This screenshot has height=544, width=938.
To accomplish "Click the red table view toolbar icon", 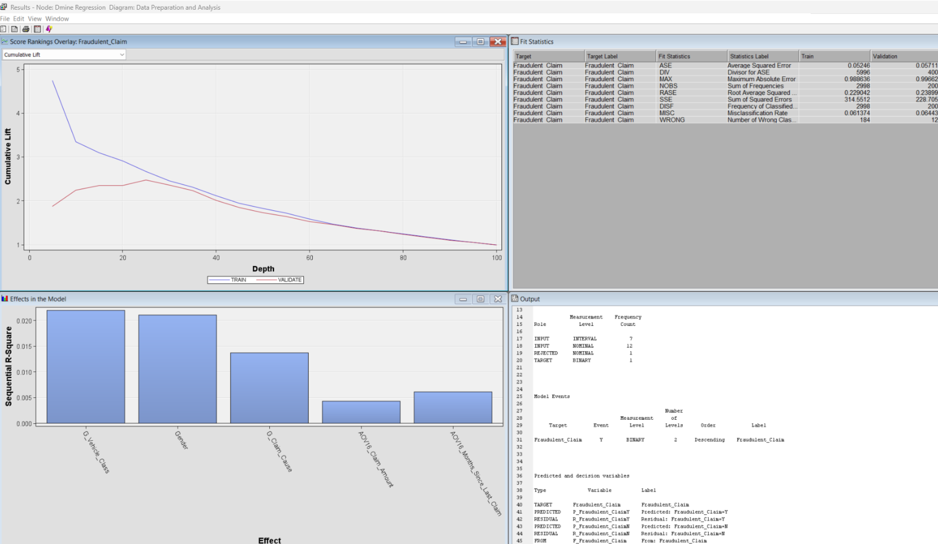I will tap(37, 29).
